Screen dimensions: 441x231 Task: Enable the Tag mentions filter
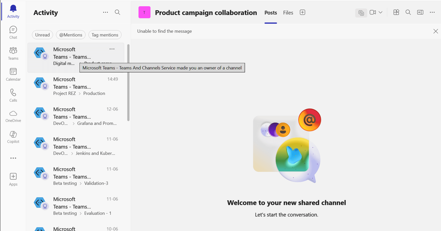105,35
